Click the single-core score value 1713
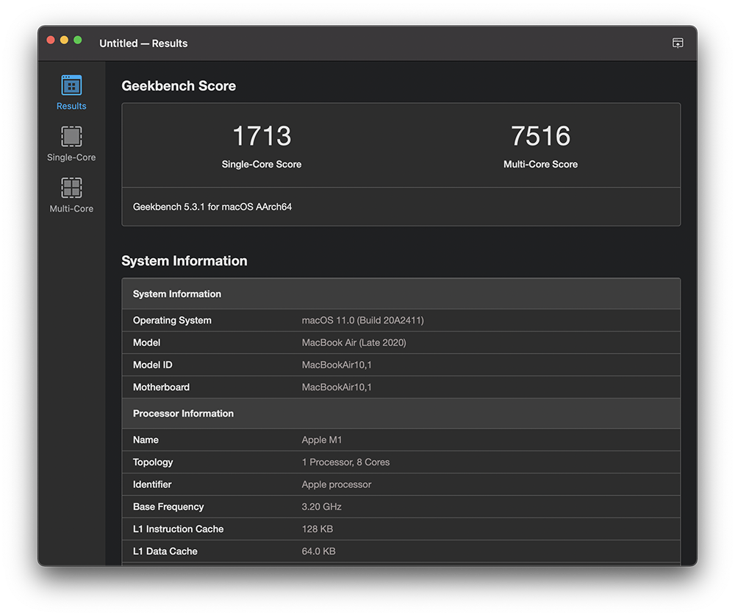Viewport: 735px width, 616px height. click(x=262, y=136)
